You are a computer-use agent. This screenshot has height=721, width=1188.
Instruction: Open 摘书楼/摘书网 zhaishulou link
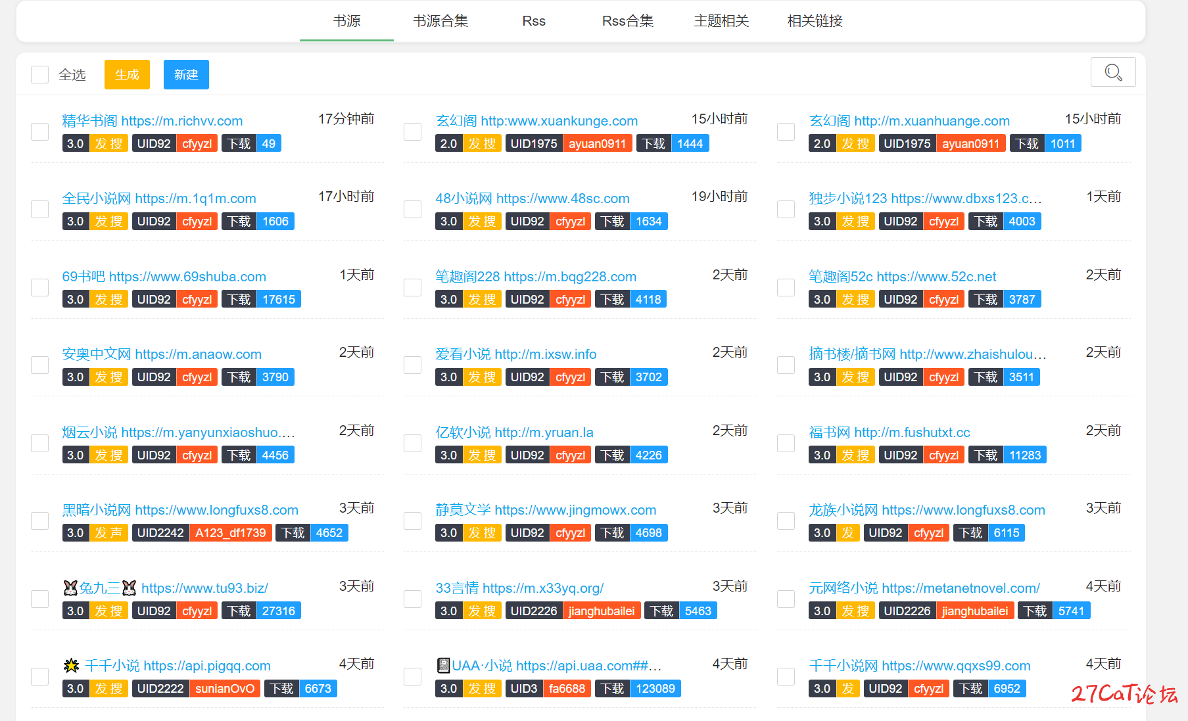(x=927, y=354)
